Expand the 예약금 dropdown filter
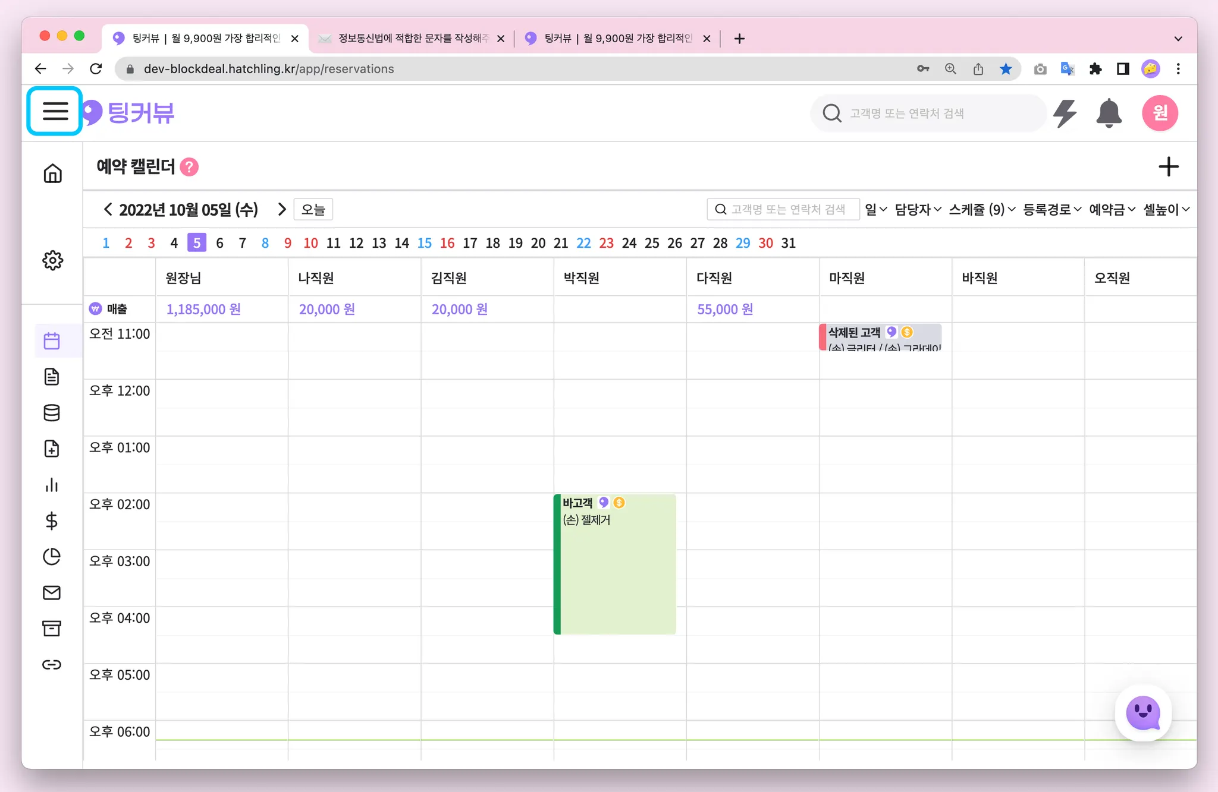 pyautogui.click(x=1112, y=209)
